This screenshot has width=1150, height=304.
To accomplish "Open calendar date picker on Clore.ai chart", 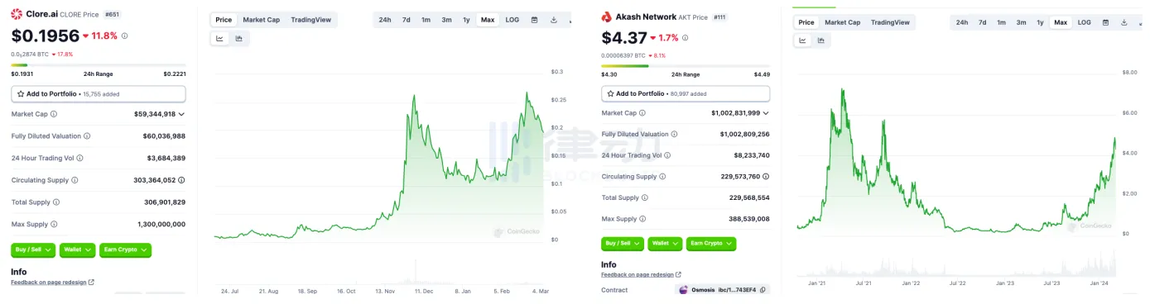I will pyautogui.click(x=534, y=20).
